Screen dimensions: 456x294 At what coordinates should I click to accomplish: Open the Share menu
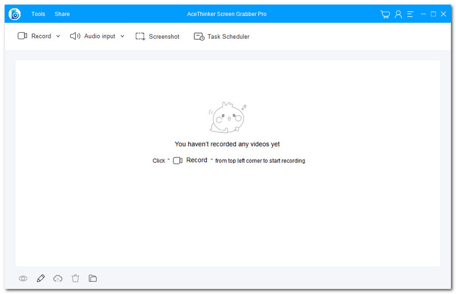pos(62,14)
